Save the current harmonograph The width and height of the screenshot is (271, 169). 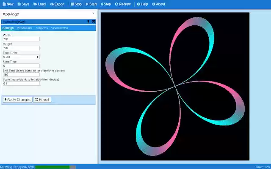point(23,4)
